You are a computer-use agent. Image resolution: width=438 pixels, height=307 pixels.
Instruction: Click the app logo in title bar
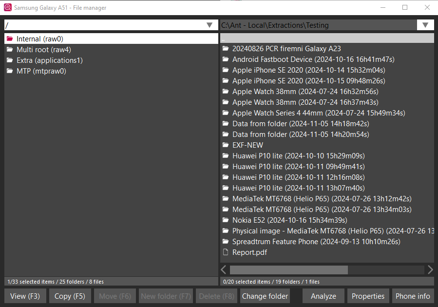click(7, 8)
